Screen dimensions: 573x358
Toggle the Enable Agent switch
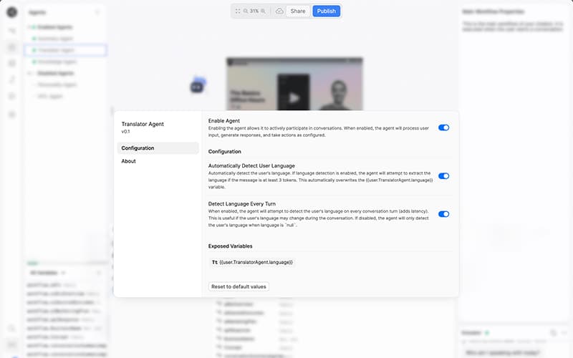pos(443,127)
